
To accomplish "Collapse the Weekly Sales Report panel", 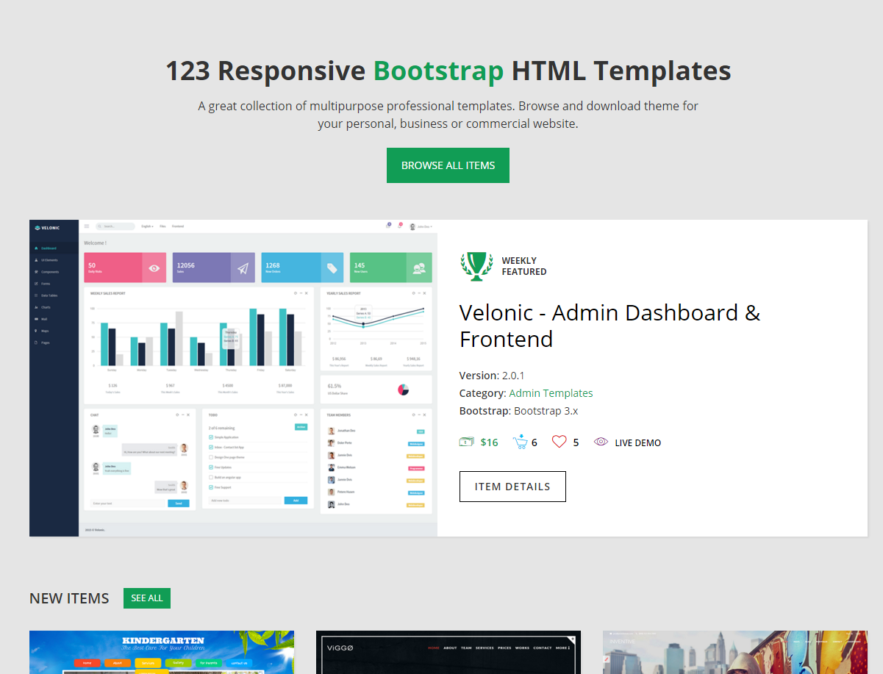I will pyautogui.click(x=301, y=293).
